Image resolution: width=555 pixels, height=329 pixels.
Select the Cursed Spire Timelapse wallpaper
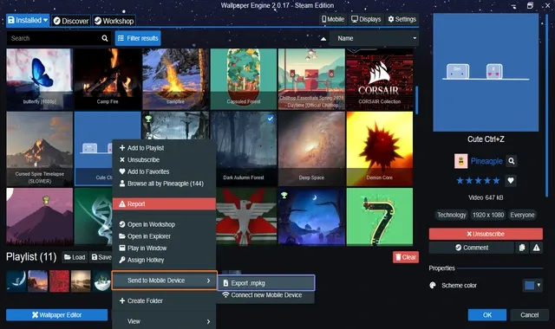(x=40, y=149)
